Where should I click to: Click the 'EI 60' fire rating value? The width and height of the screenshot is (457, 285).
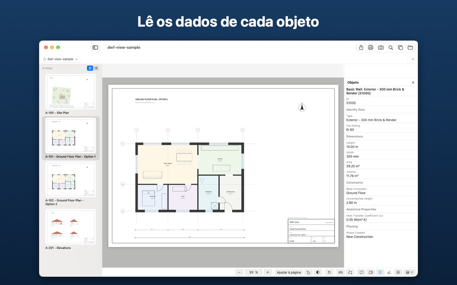[350, 130]
